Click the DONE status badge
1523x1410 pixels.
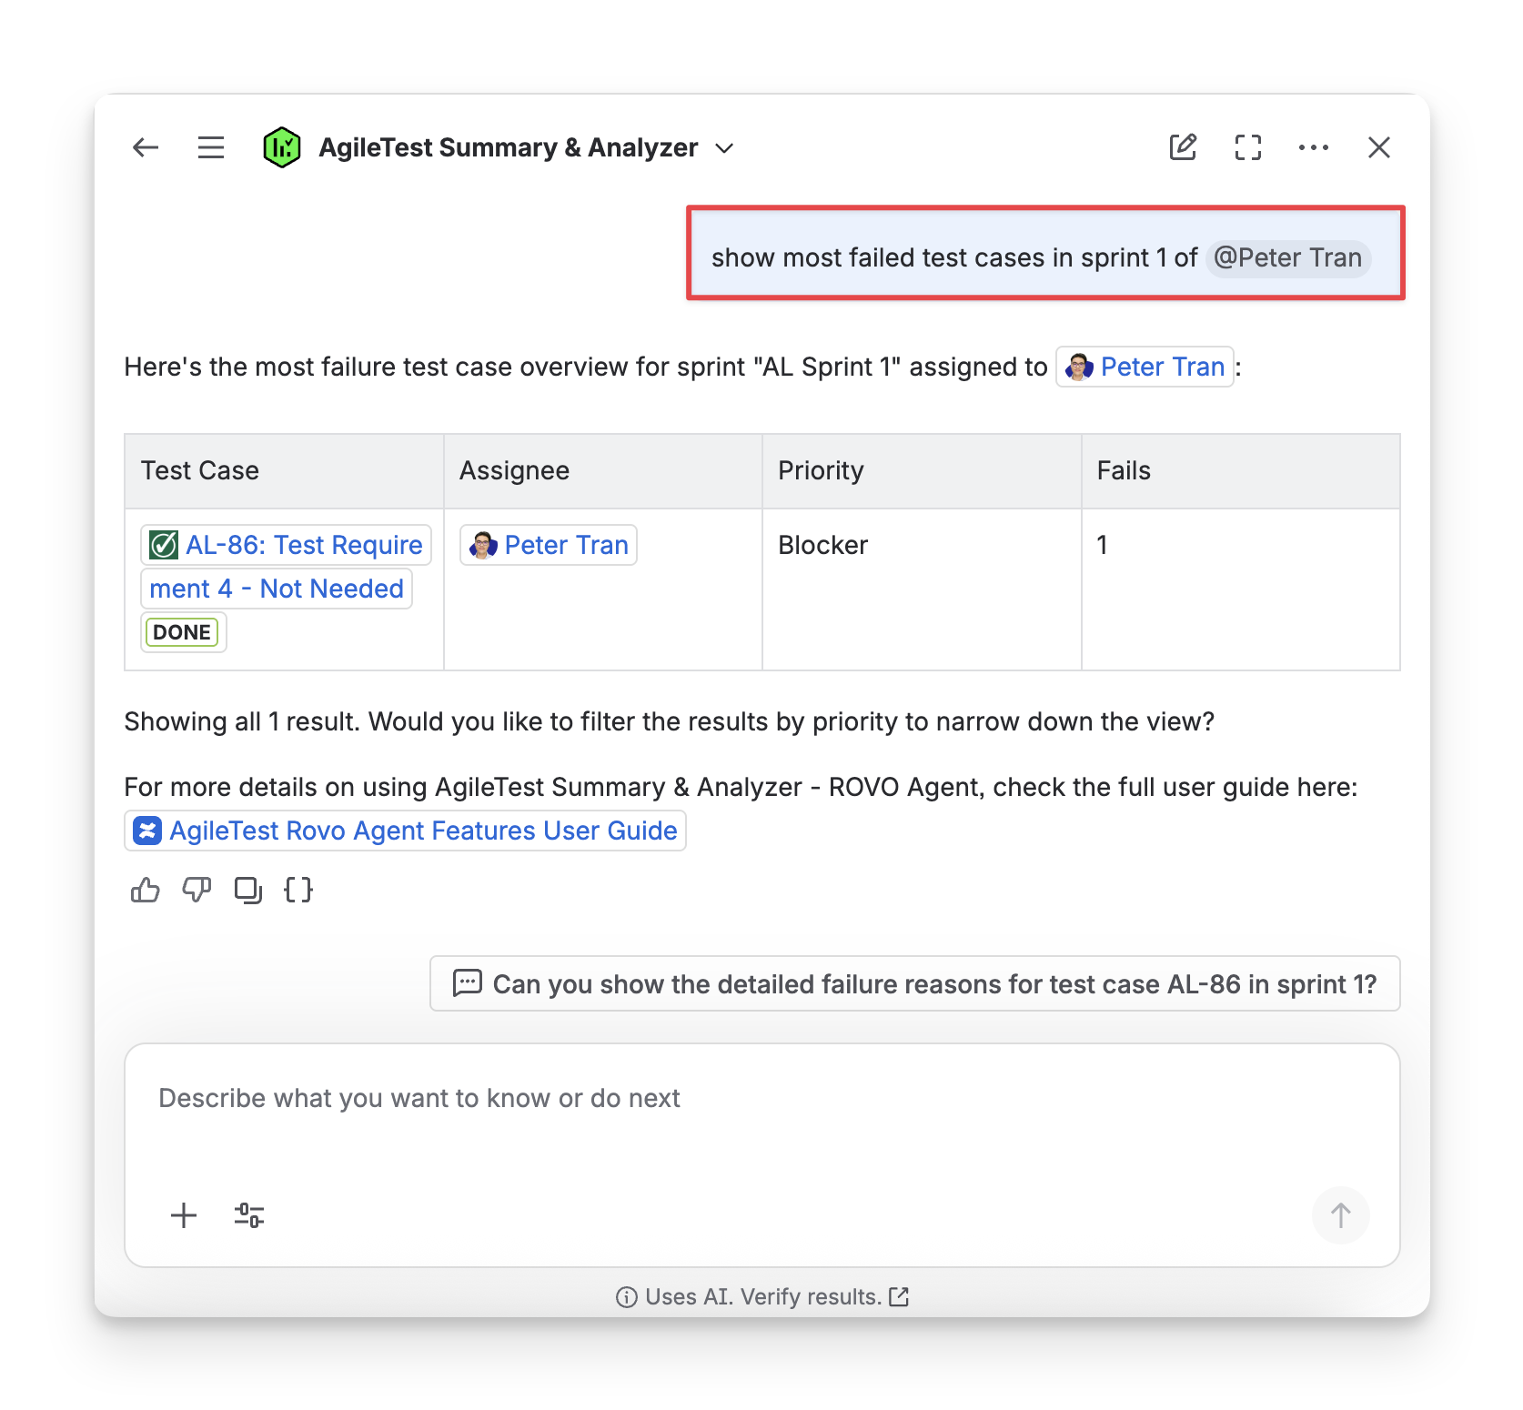tap(182, 632)
